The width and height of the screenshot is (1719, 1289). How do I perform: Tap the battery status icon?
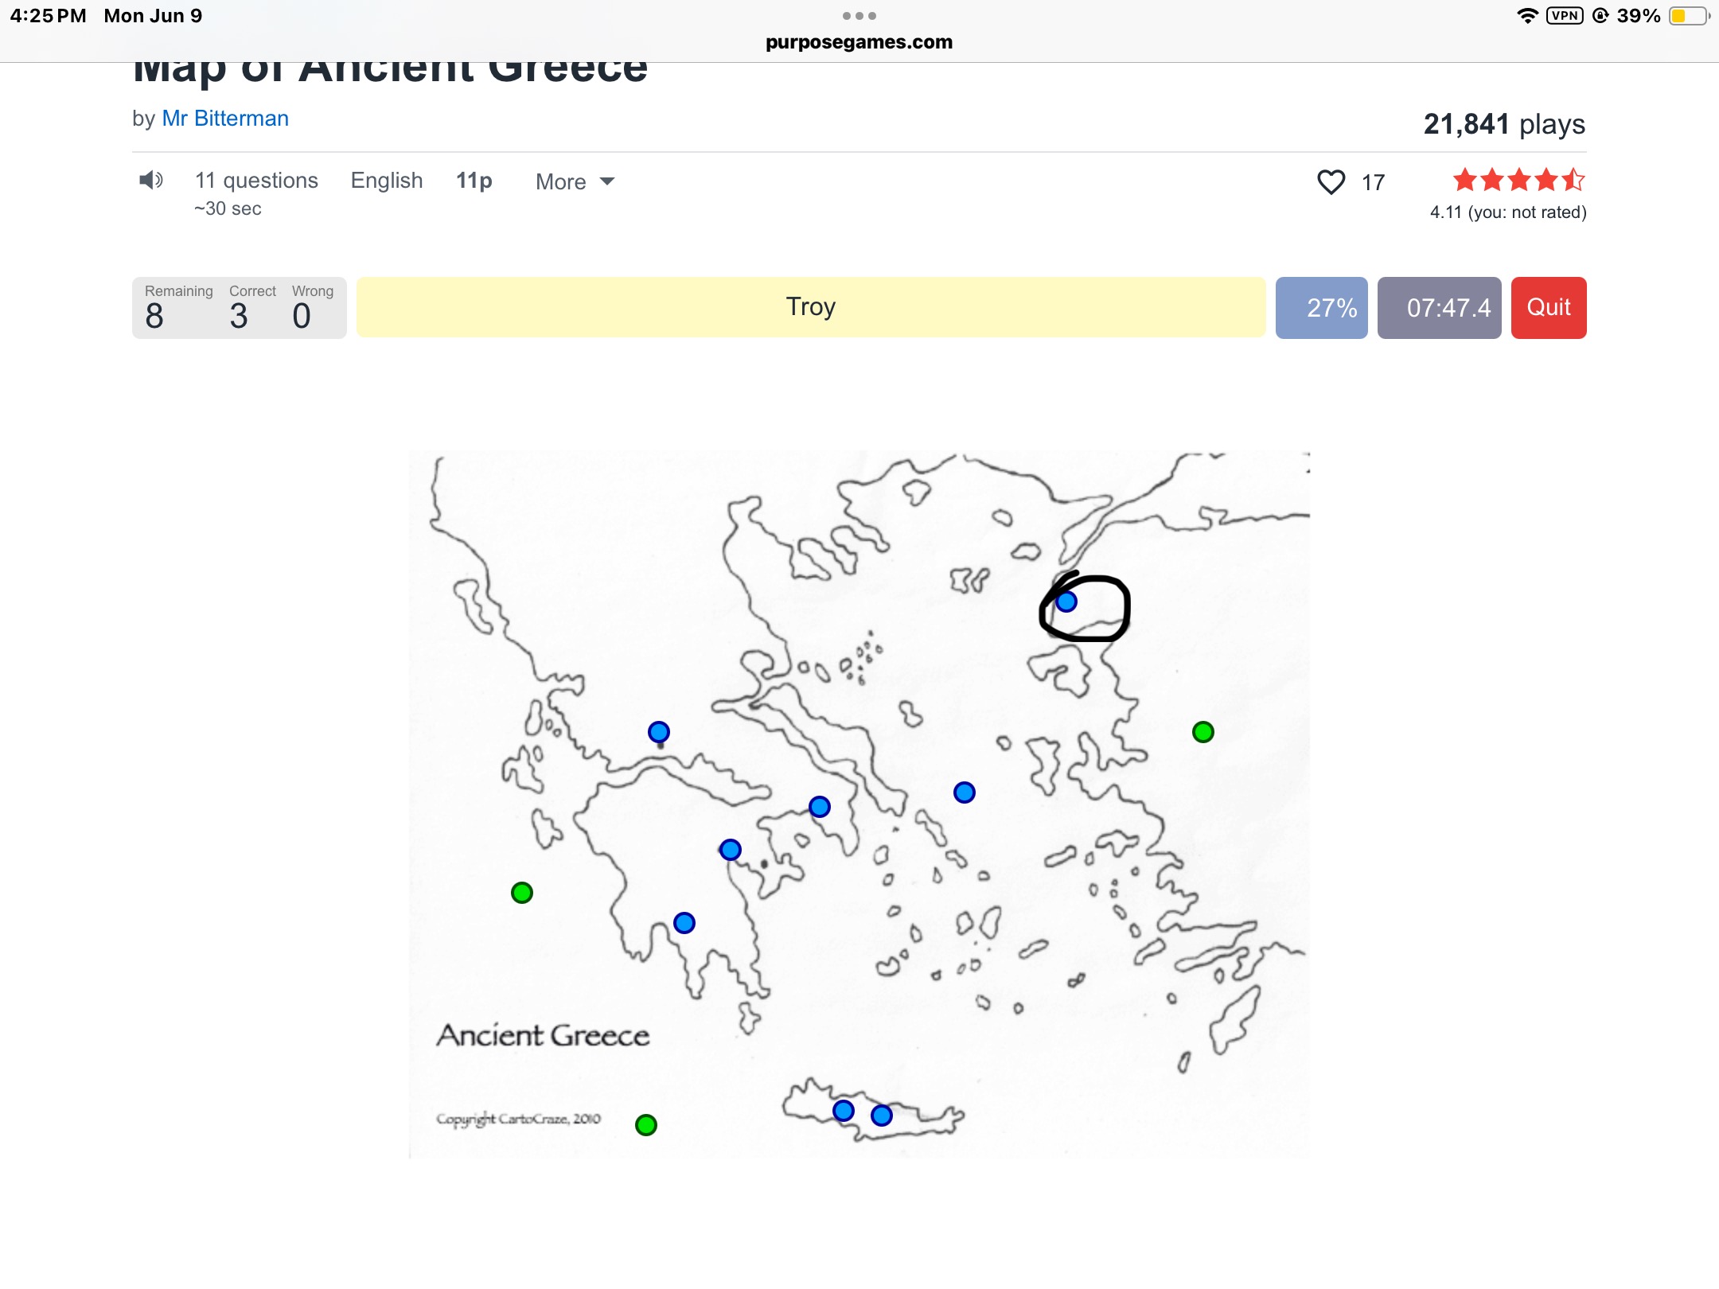[1689, 16]
